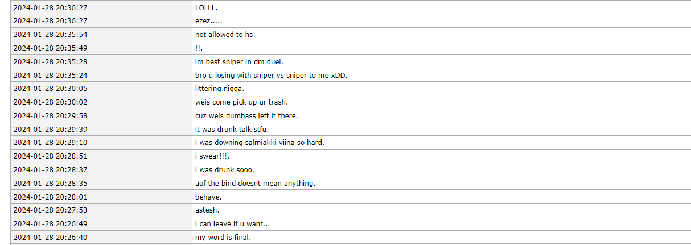This screenshot has height=245, width=691.
Task: Click the 'LOLLL.' message cell
Action: (x=207, y=7)
